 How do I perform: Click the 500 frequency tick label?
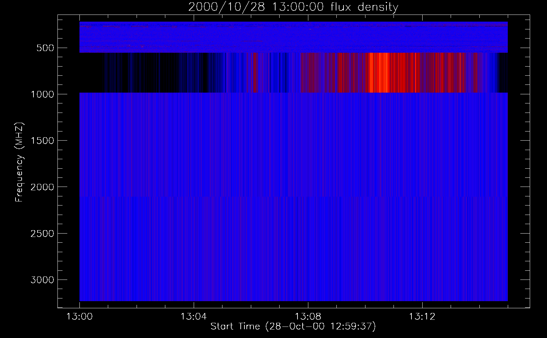click(46, 48)
